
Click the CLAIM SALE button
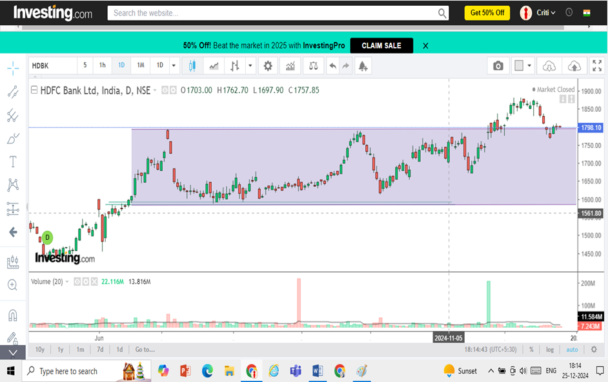tap(381, 45)
